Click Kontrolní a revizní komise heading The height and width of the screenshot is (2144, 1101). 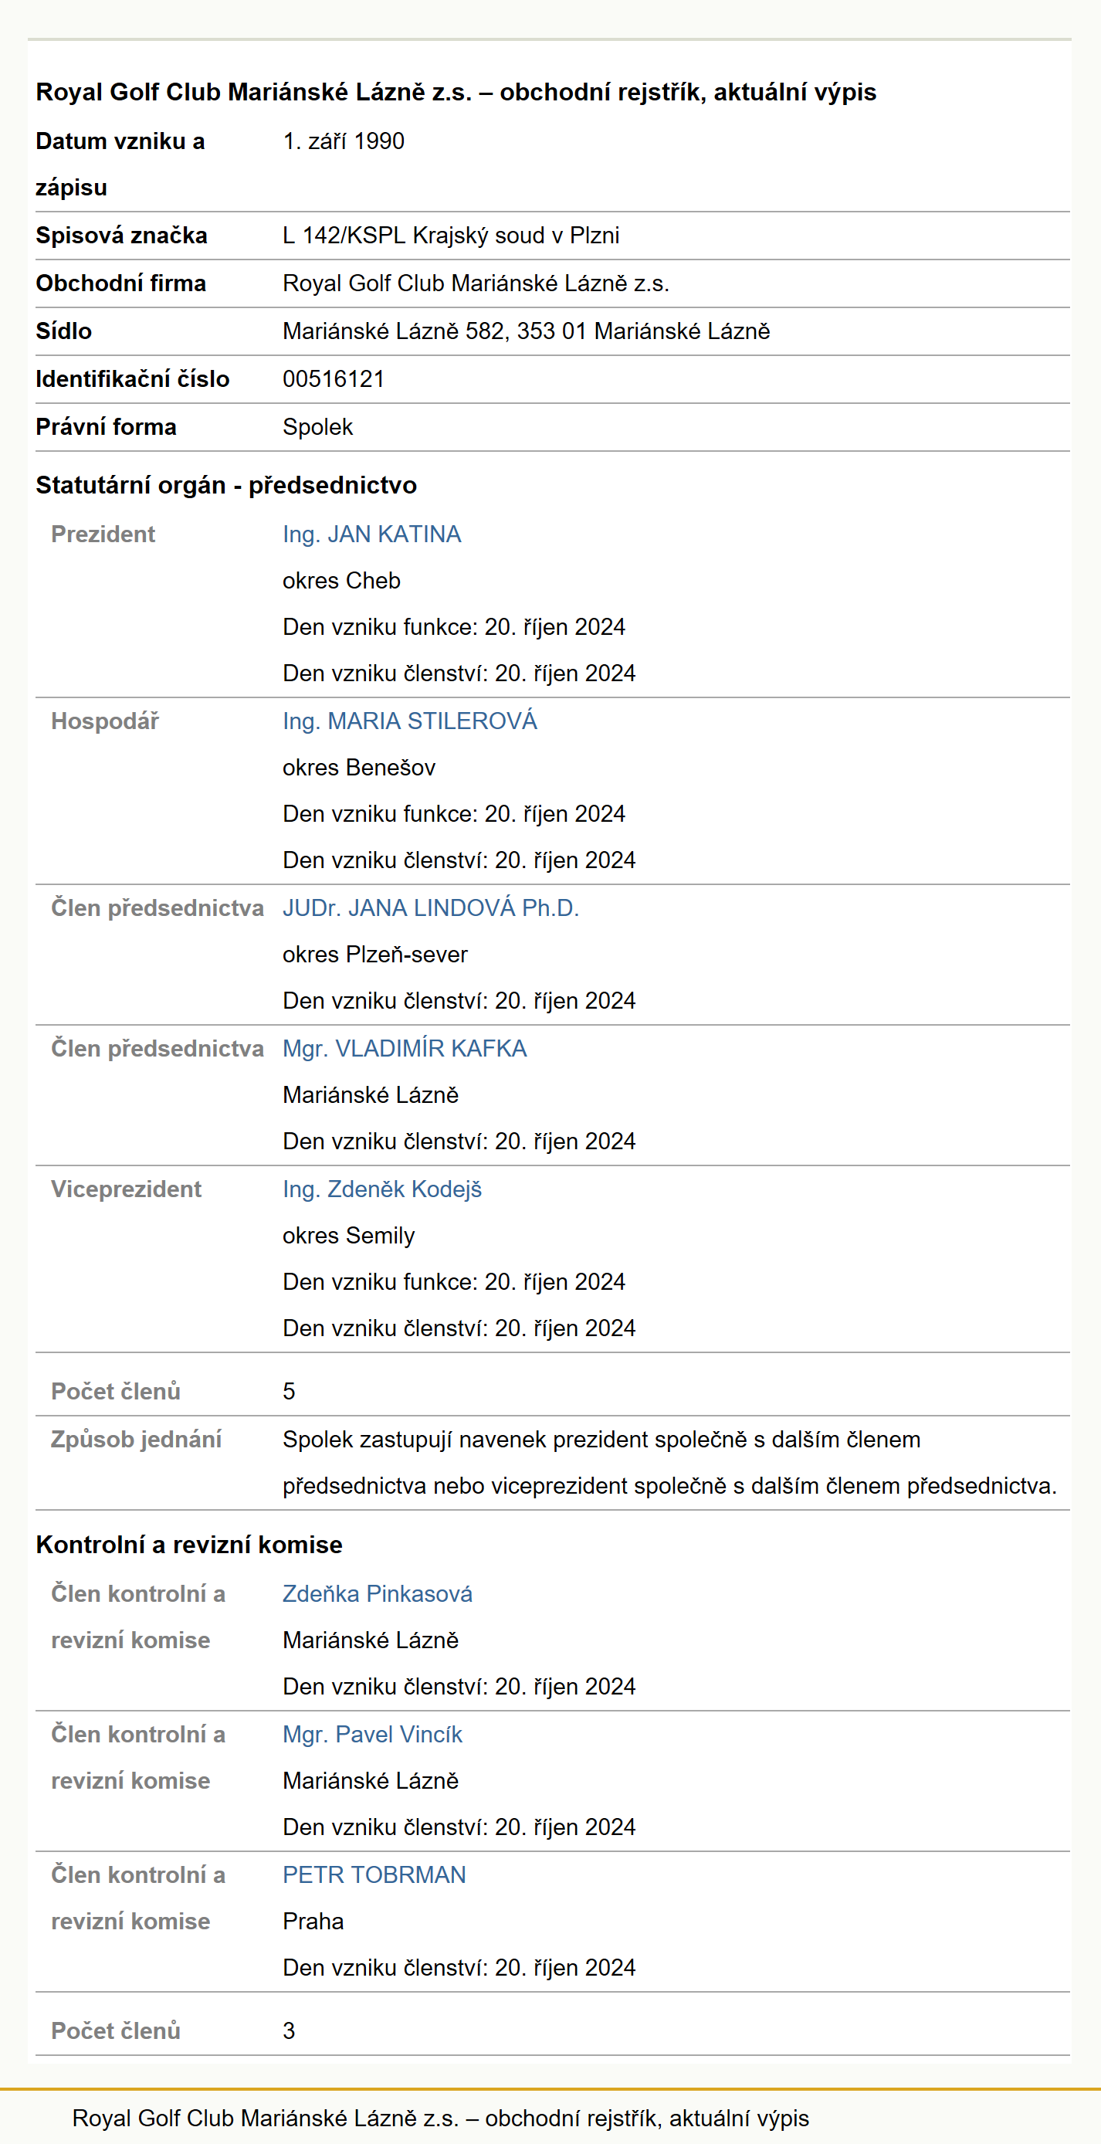tap(189, 1545)
